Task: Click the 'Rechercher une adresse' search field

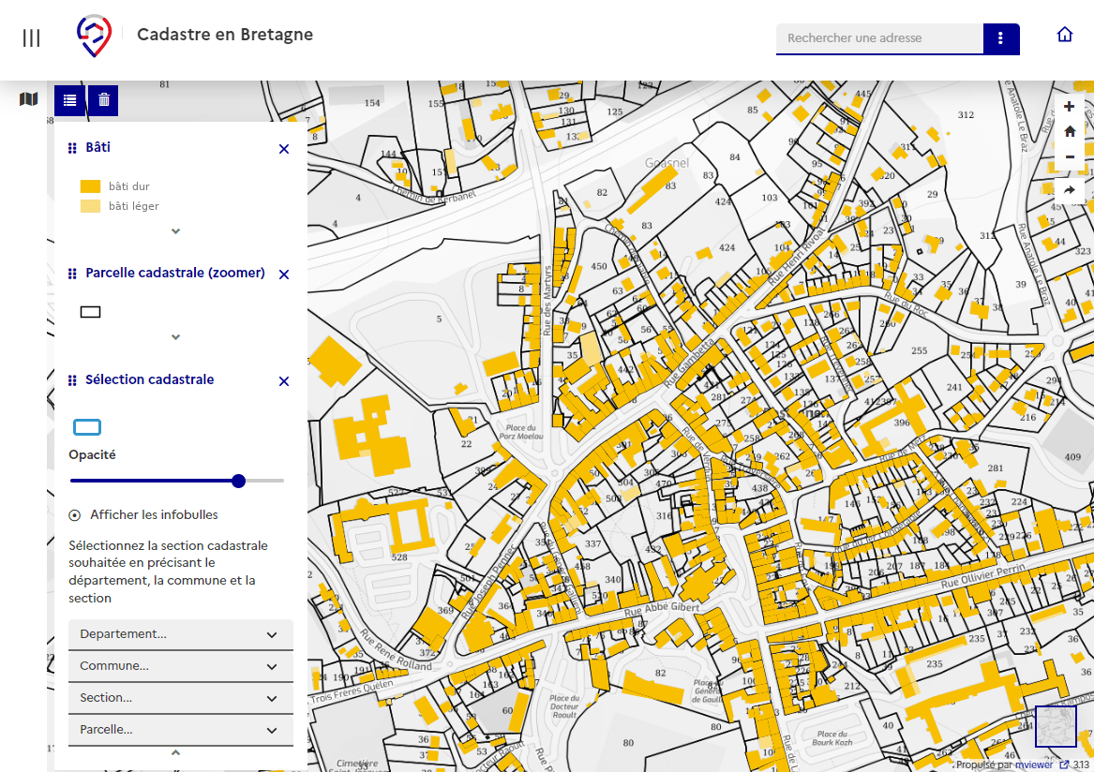Action: tap(878, 38)
